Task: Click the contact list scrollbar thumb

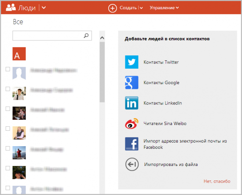Action: point(102,72)
